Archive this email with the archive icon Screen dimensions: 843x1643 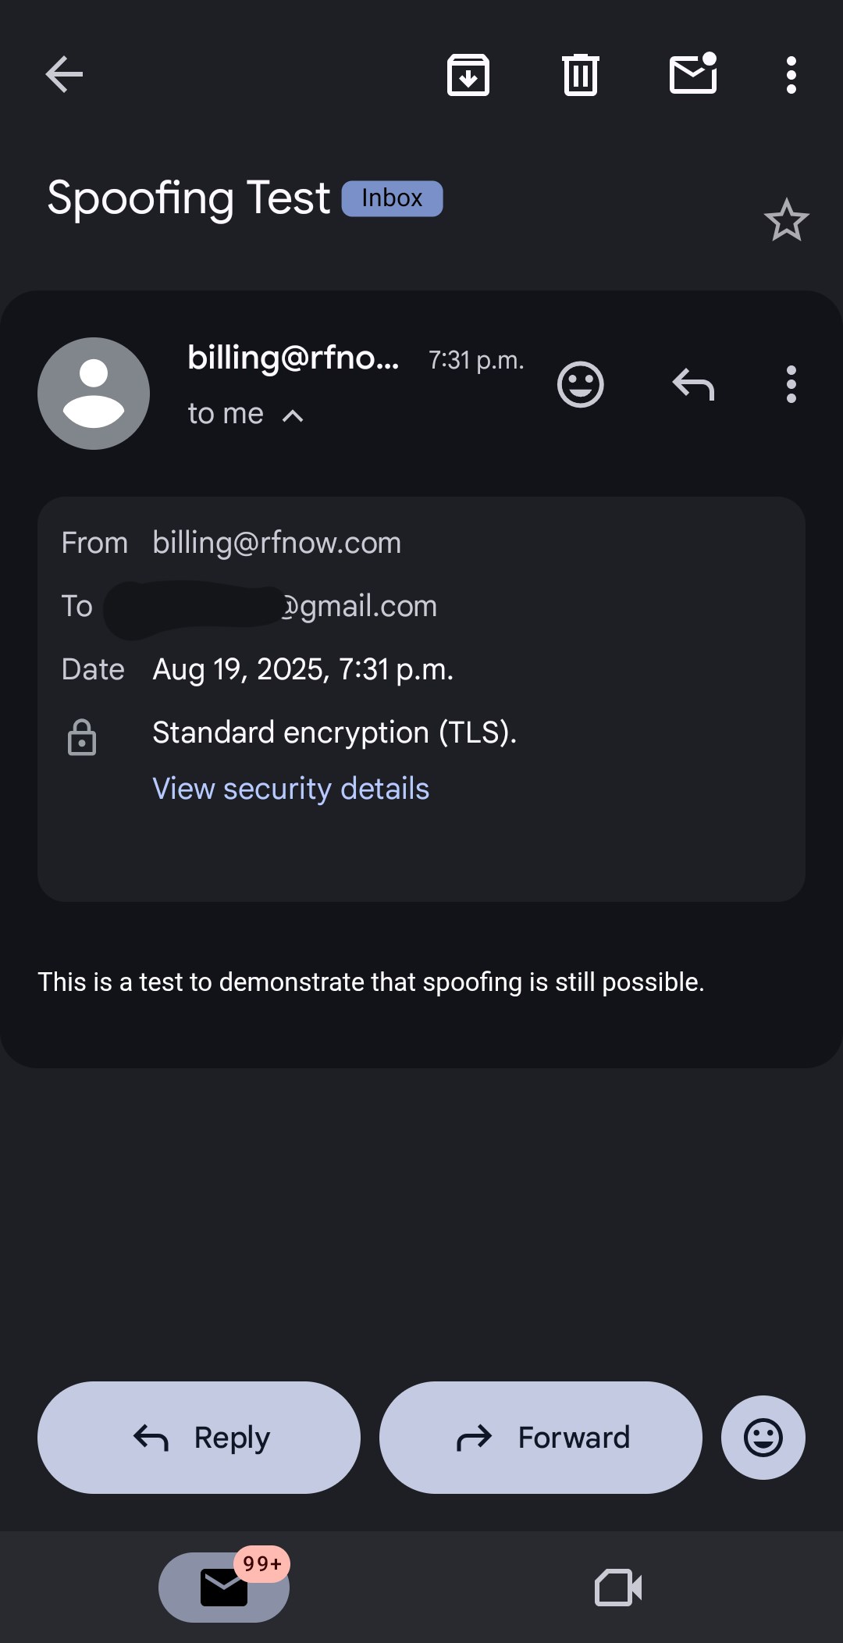click(x=468, y=75)
